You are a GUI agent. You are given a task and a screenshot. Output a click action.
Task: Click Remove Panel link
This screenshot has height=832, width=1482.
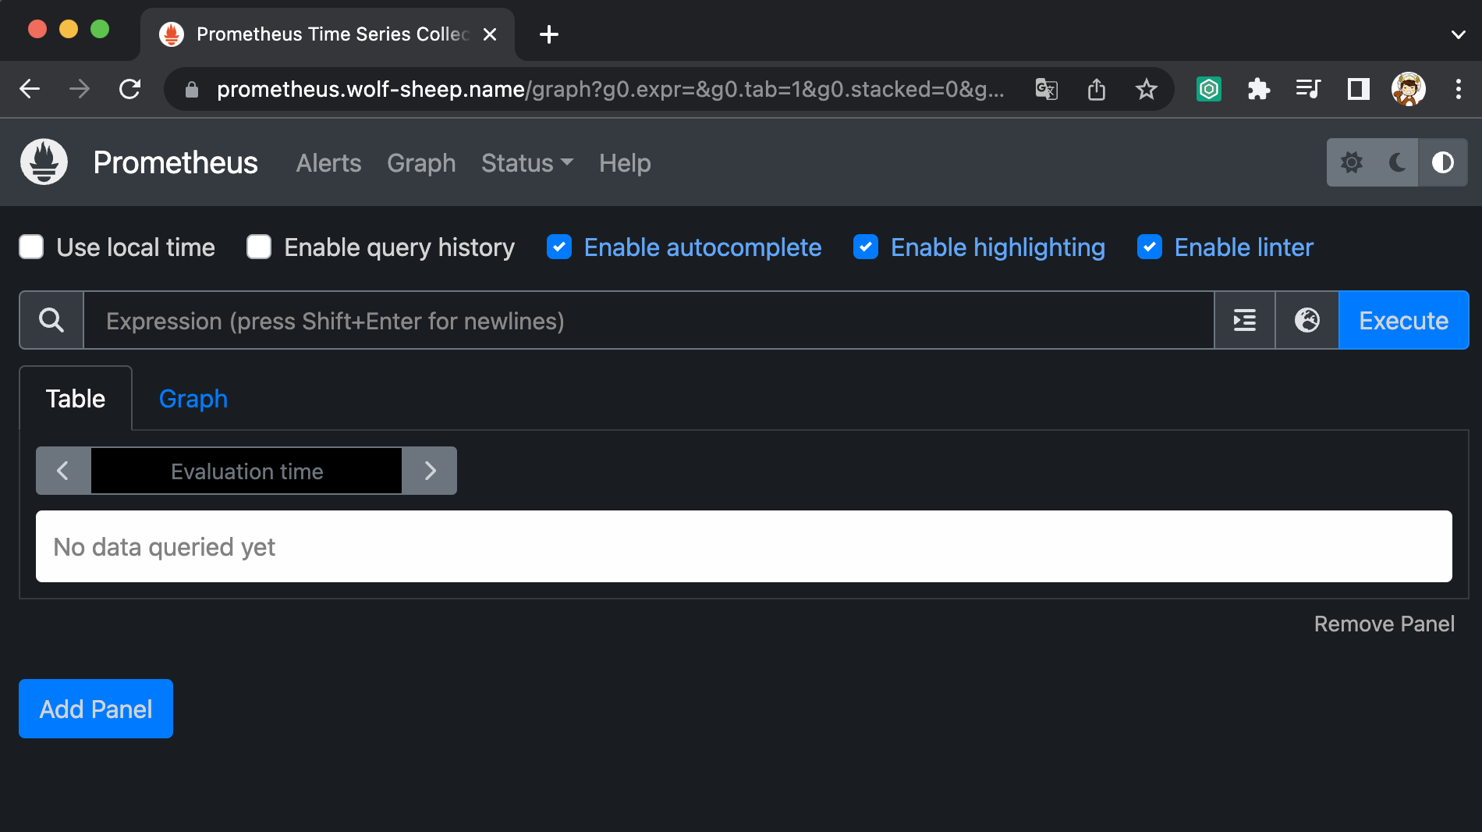[x=1384, y=624]
